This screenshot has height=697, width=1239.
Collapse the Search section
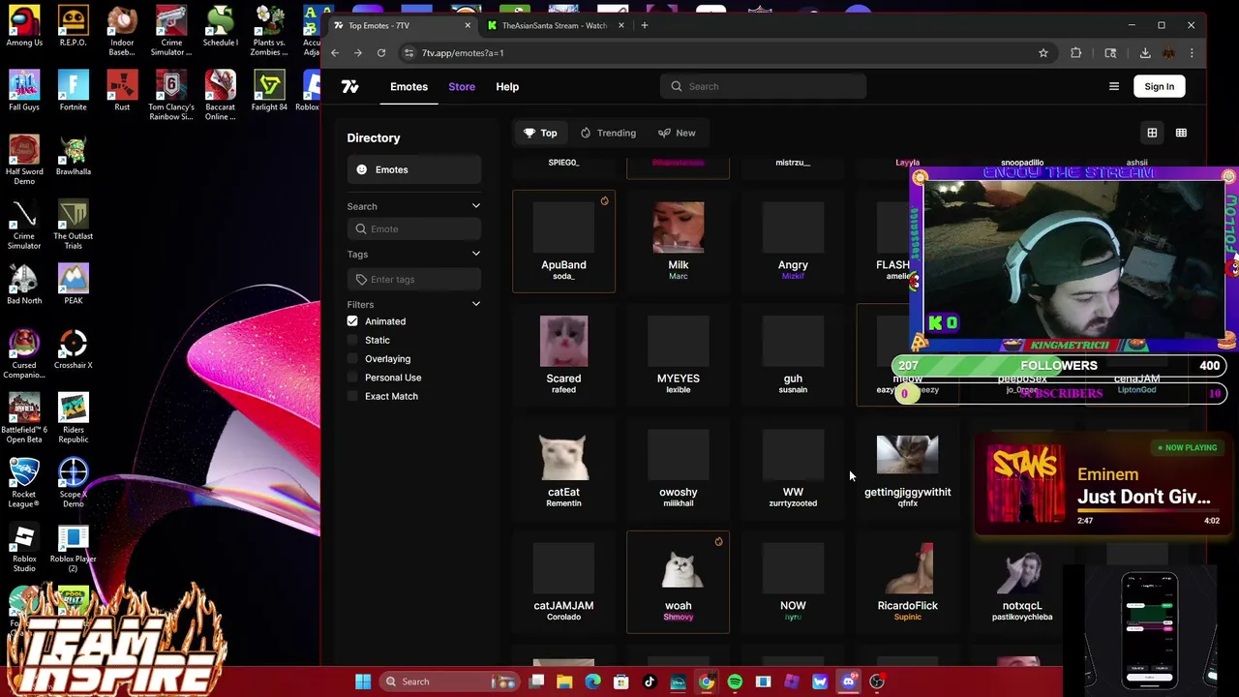(x=475, y=206)
